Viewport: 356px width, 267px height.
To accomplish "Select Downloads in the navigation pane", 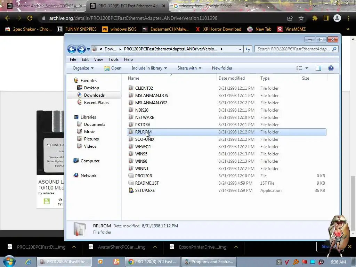I will point(94,95).
